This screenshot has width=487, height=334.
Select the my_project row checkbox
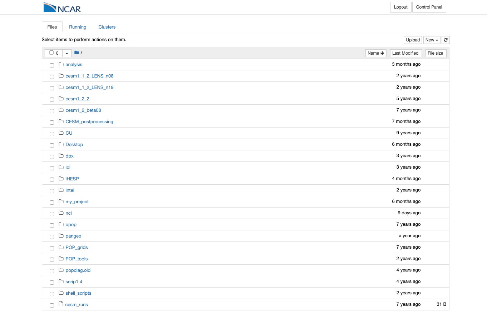click(x=52, y=202)
